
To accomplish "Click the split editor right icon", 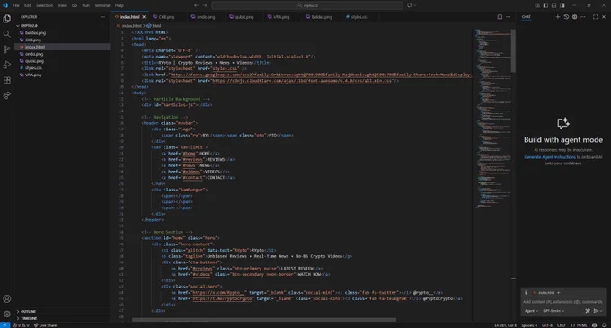I will pos(500,17).
